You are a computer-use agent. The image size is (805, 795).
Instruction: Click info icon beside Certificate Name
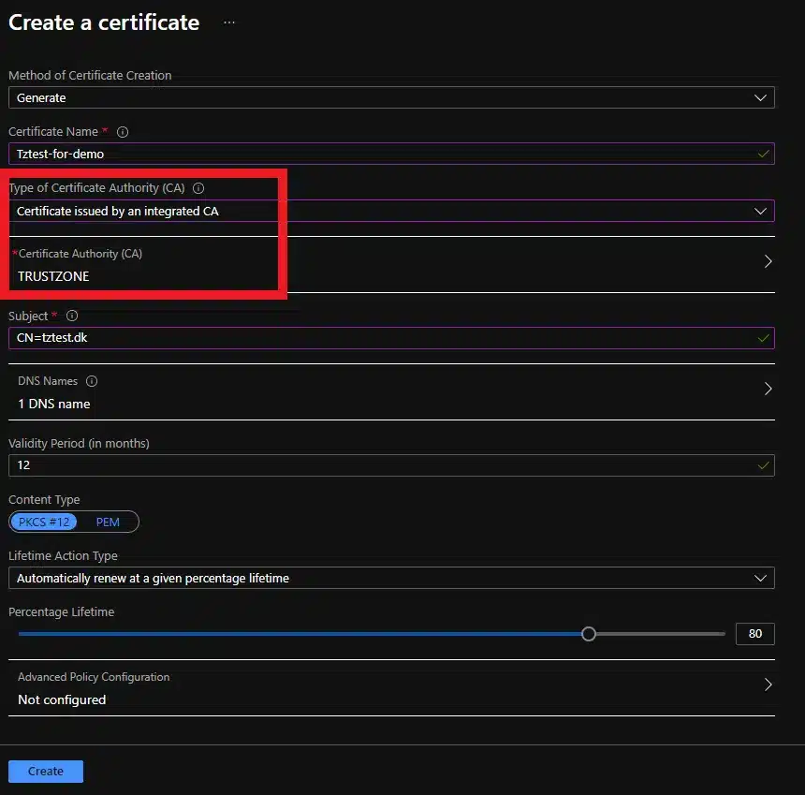click(x=123, y=132)
